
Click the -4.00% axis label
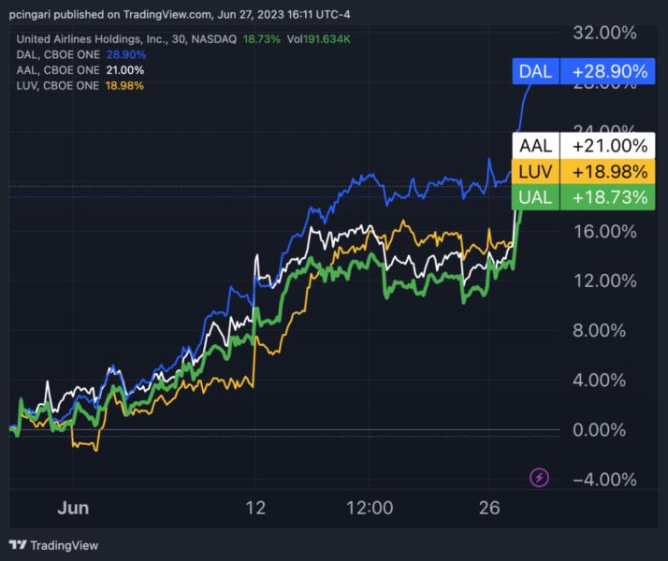604,480
